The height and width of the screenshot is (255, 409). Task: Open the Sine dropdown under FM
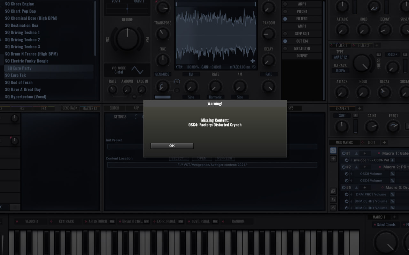[191, 97]
